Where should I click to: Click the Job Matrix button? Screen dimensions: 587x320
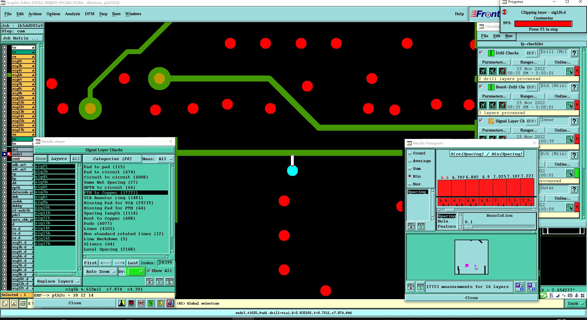coord(22,38)
